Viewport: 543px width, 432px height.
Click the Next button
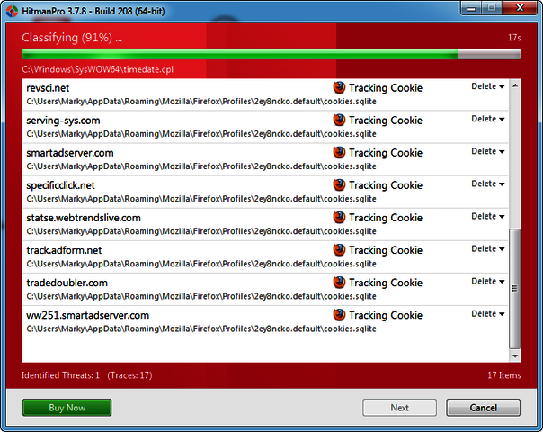tap(399, 408)
